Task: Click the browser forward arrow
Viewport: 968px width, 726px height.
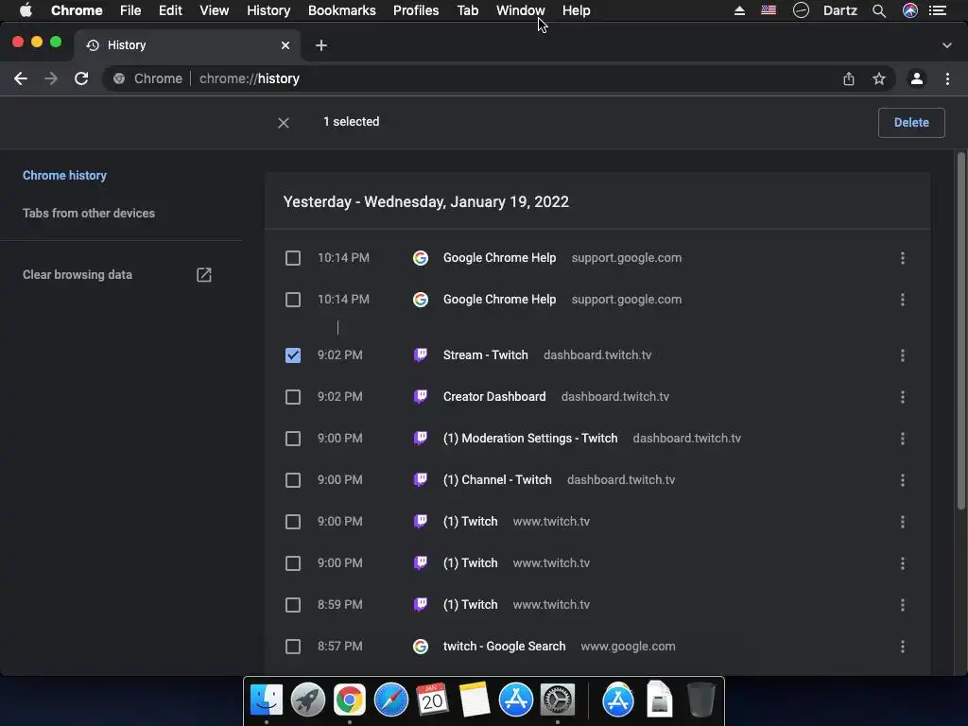Action: coord(51,78)
